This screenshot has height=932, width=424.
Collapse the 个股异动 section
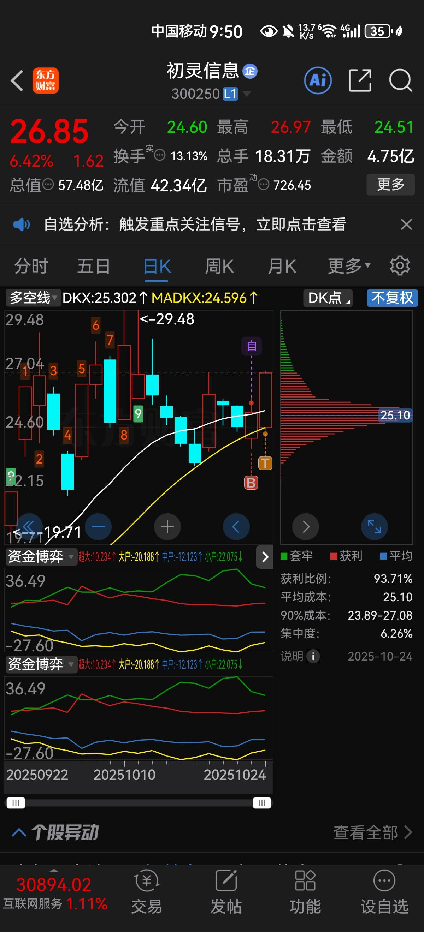(x=19, y=832)
